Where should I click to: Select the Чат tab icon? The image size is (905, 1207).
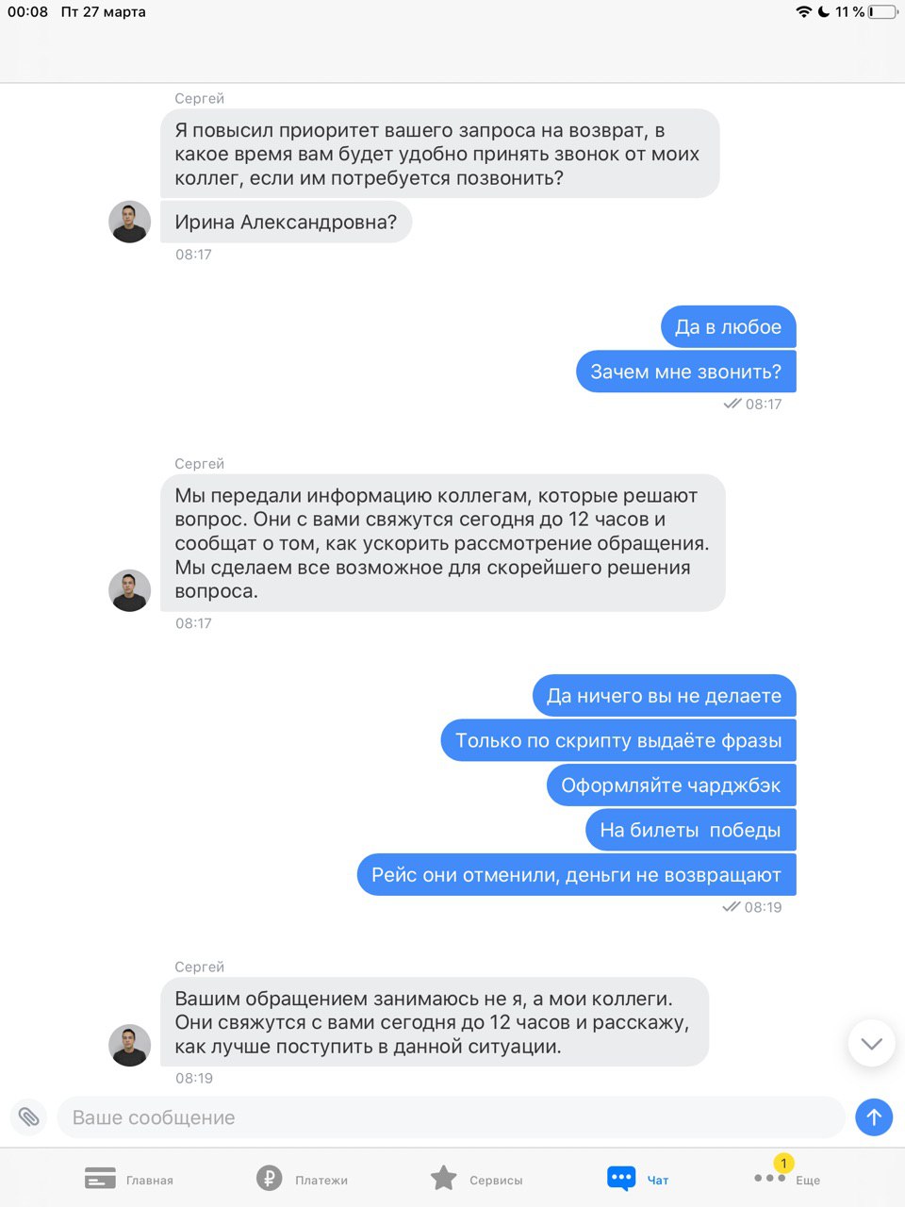621,1179
